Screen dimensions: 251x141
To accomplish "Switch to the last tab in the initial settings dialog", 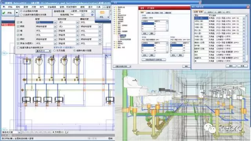I will click(226, 12).
